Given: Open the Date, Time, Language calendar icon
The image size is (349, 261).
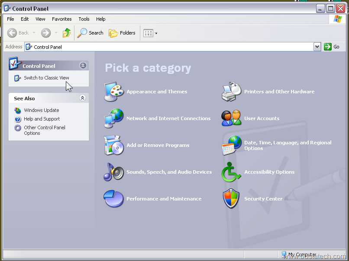Looking at the screenshot, I should point(232,145).
